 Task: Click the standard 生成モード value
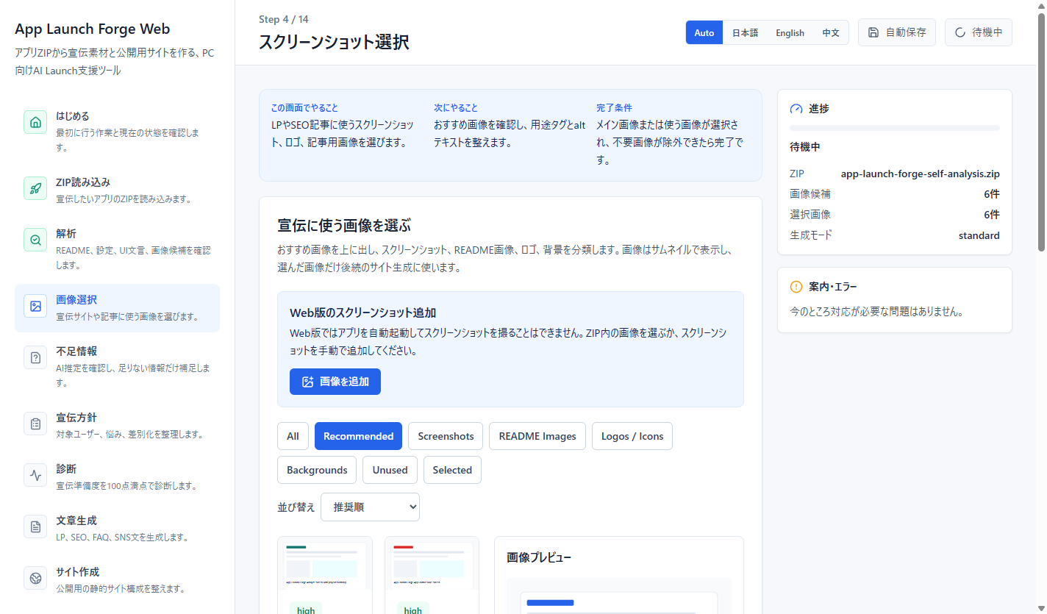[979, 235]
